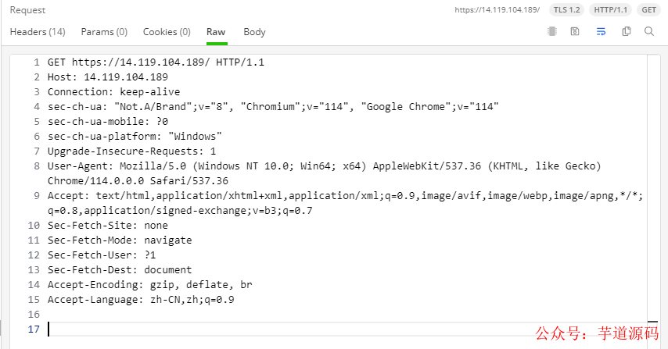
Task: Toggle the word wrap icon
Action: [x=601, y=31]
